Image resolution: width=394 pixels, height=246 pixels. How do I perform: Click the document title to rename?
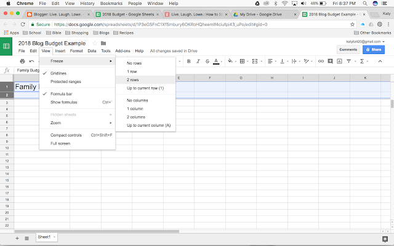[x=52, y=43]
